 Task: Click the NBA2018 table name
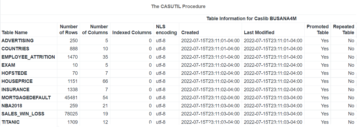13,106
